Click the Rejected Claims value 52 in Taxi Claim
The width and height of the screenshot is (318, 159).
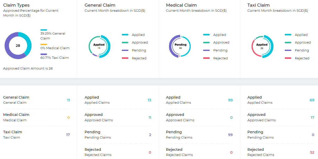pos(312,152)
